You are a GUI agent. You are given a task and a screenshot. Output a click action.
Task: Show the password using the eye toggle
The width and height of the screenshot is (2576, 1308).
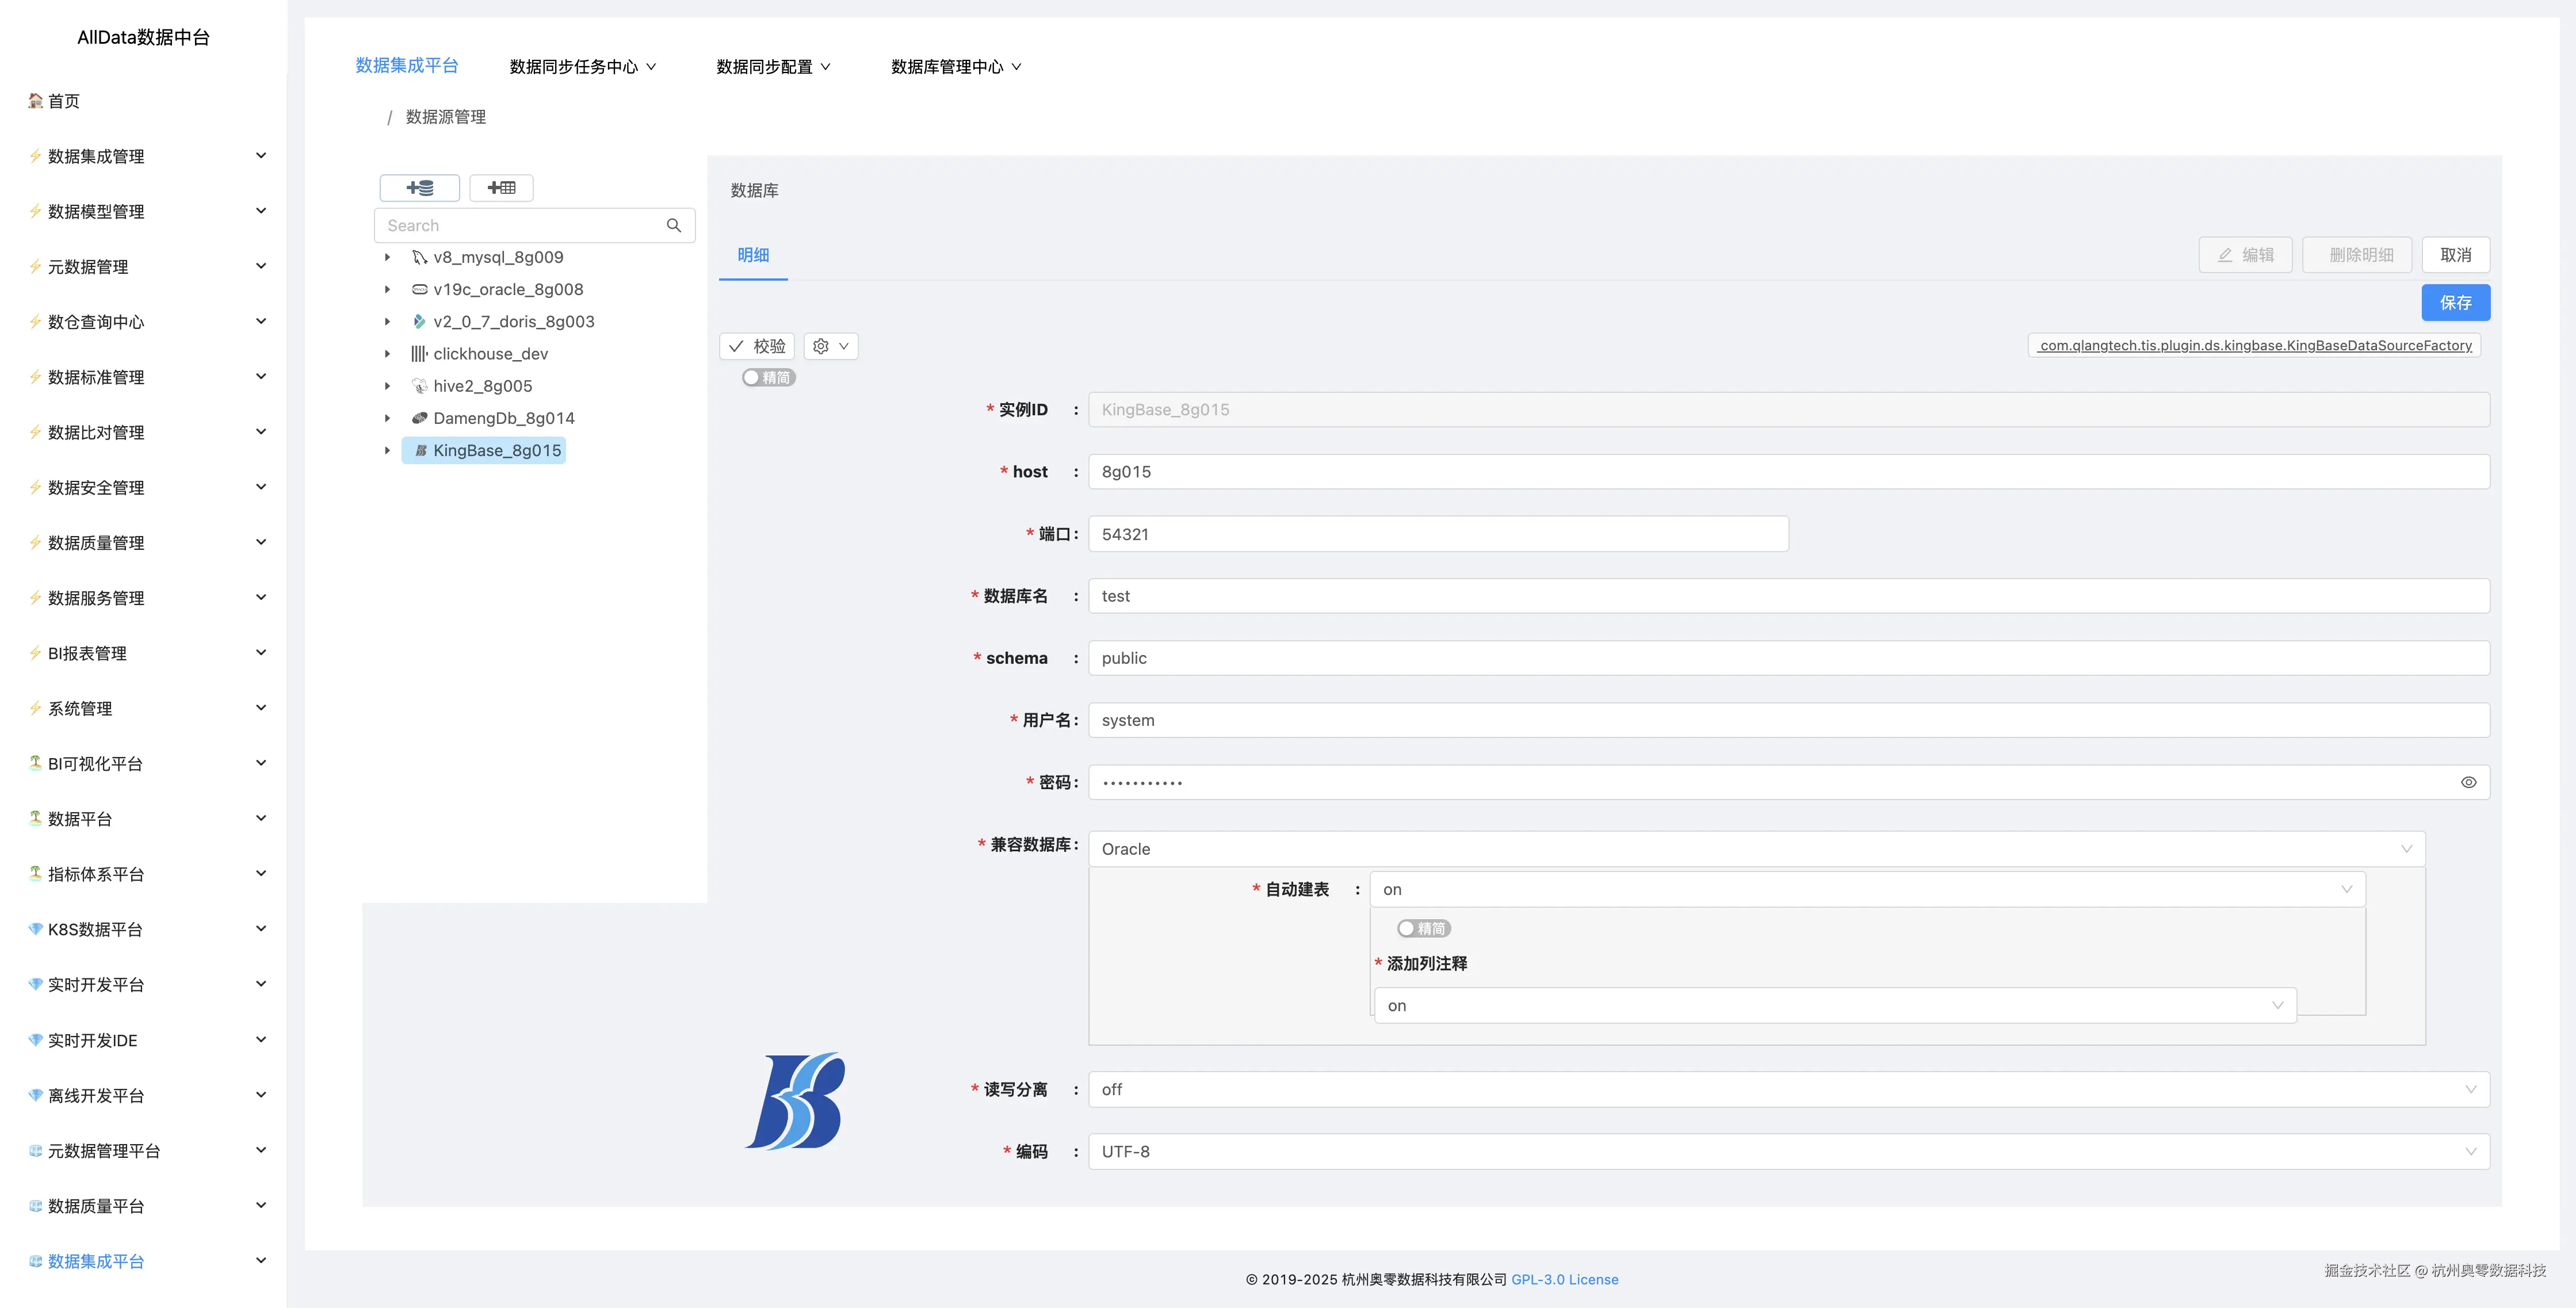pos(2468,783)
